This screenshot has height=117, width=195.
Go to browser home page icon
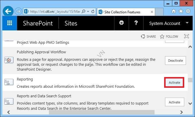pyautogui.click(x=174, y=11)
